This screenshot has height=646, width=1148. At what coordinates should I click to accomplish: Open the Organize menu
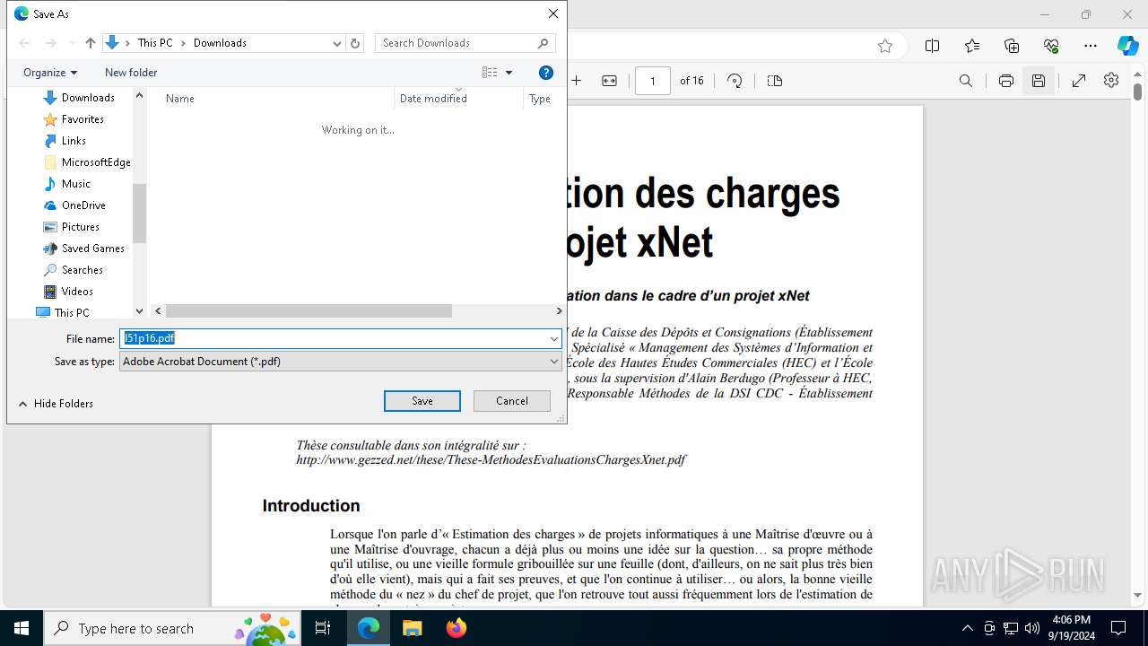pyautogui.click(x=50, y=73)
